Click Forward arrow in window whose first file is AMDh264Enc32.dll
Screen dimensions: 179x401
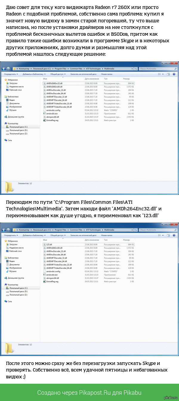tap(9, 69)
